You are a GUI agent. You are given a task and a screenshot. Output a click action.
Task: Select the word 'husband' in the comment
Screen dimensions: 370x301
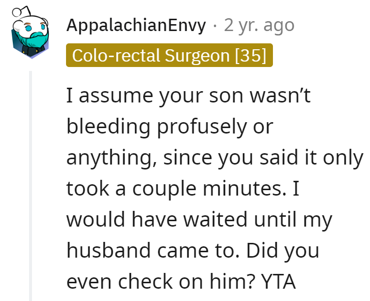[x=108, y=251]
